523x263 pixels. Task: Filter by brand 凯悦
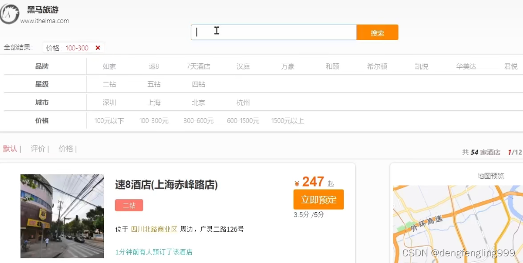coord(422,66)
